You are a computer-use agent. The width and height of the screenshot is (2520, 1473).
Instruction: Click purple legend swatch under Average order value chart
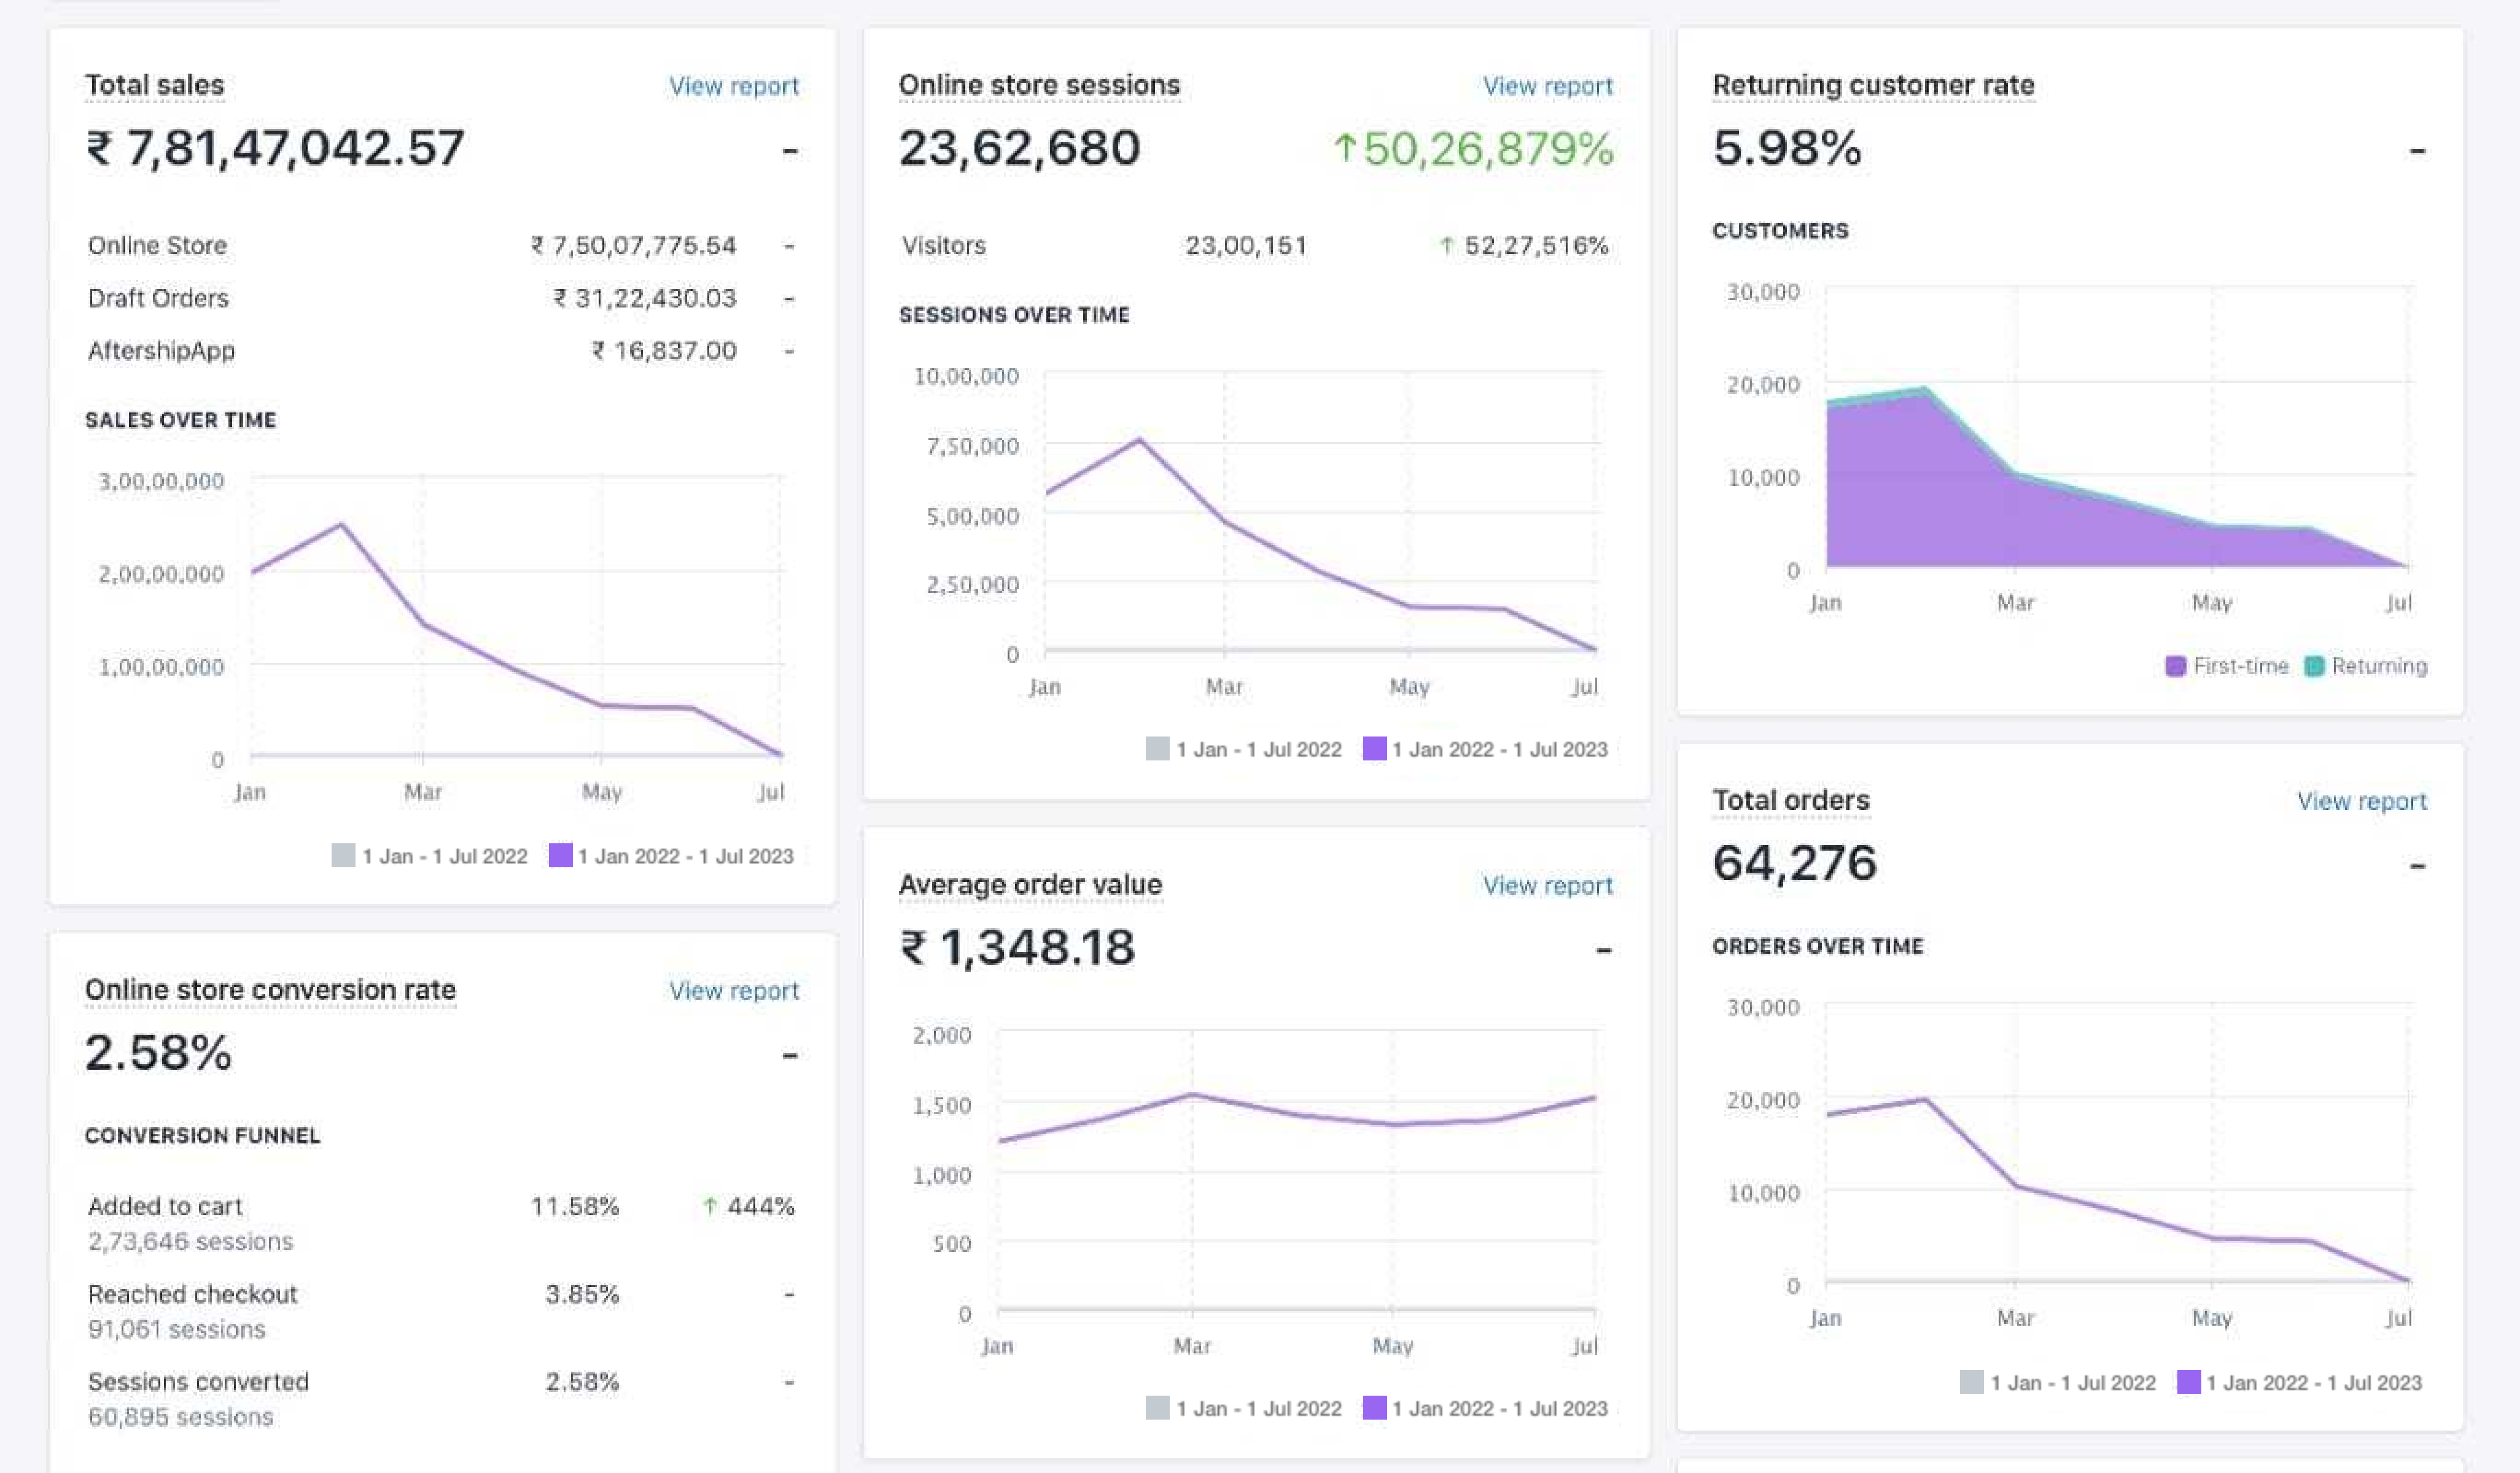coord(1375,1408)
